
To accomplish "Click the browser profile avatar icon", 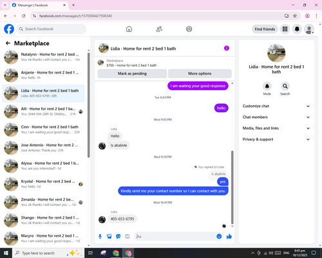I will point(307,16).
